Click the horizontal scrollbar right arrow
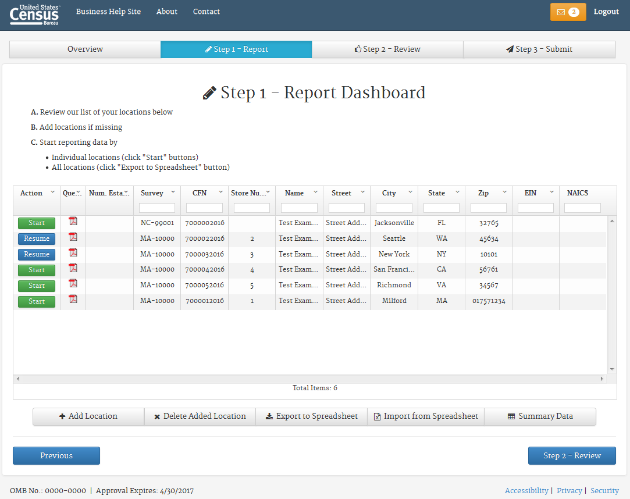The height and width of the screenshot is (499, 630). 602,379
